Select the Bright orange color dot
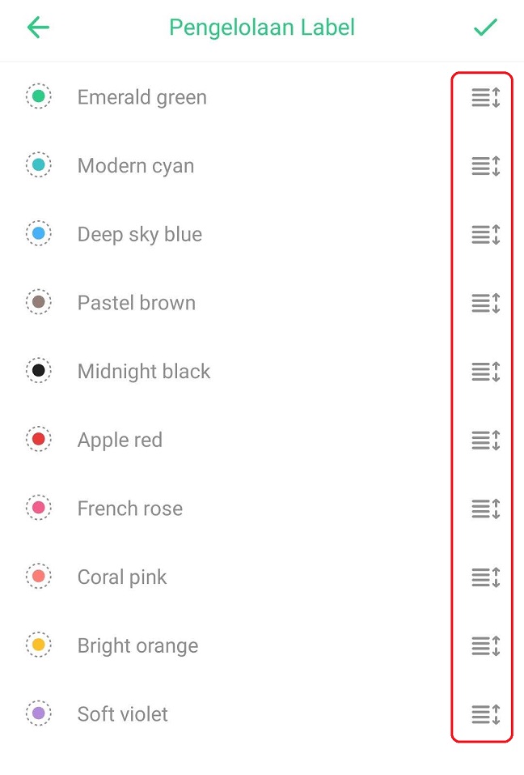524x775 pixels. click(x=39, y=645)
